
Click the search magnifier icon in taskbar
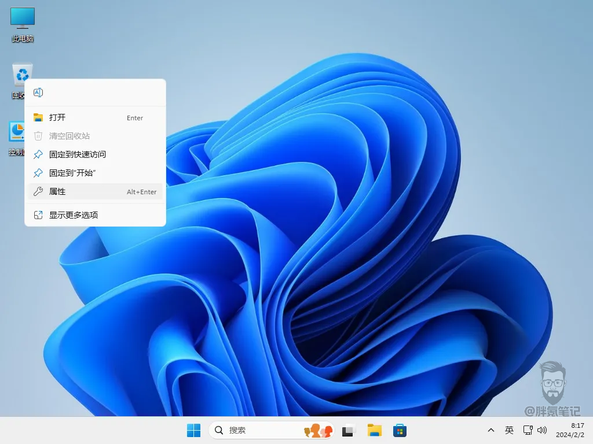click(218, 430)
